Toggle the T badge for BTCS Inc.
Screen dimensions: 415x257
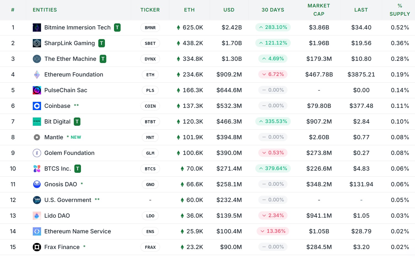(78, 168)
